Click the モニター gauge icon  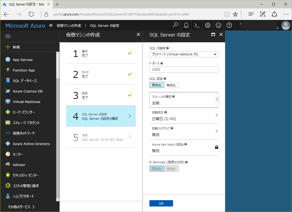[x=8, y=154]
